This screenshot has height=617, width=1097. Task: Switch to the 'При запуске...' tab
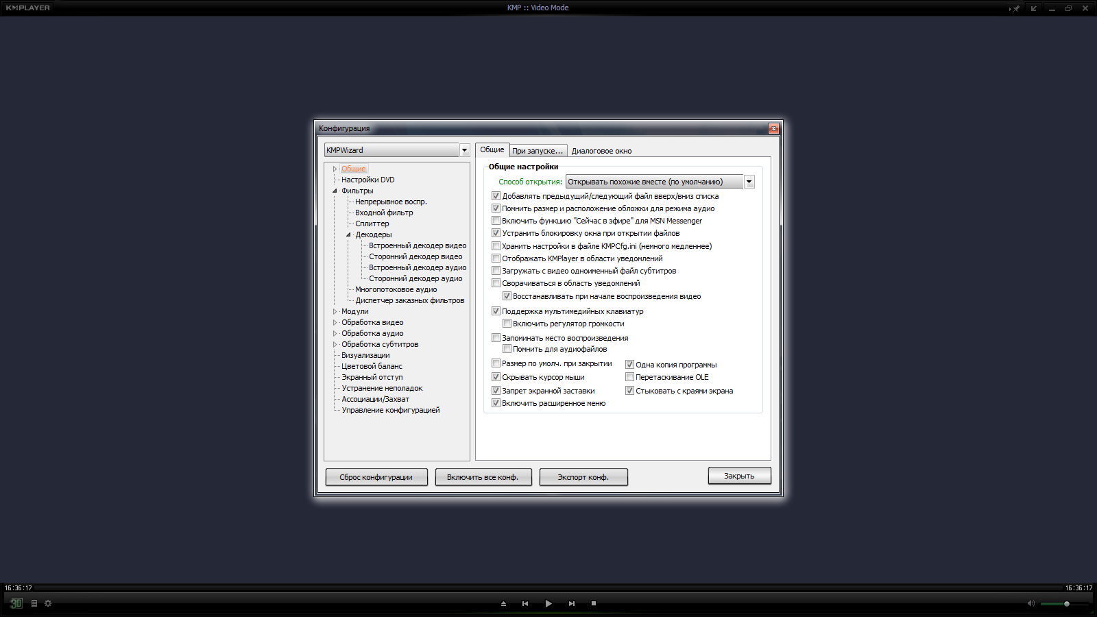pos(538,151)
